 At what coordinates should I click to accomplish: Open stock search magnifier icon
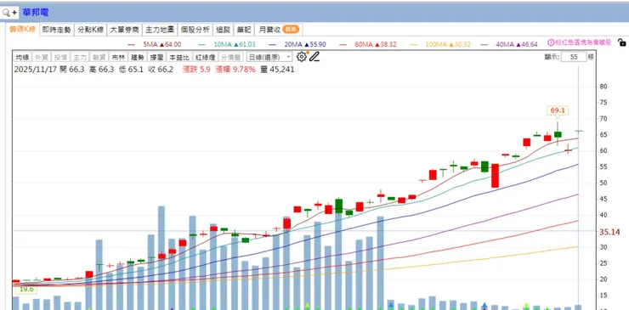click(6, 13)
